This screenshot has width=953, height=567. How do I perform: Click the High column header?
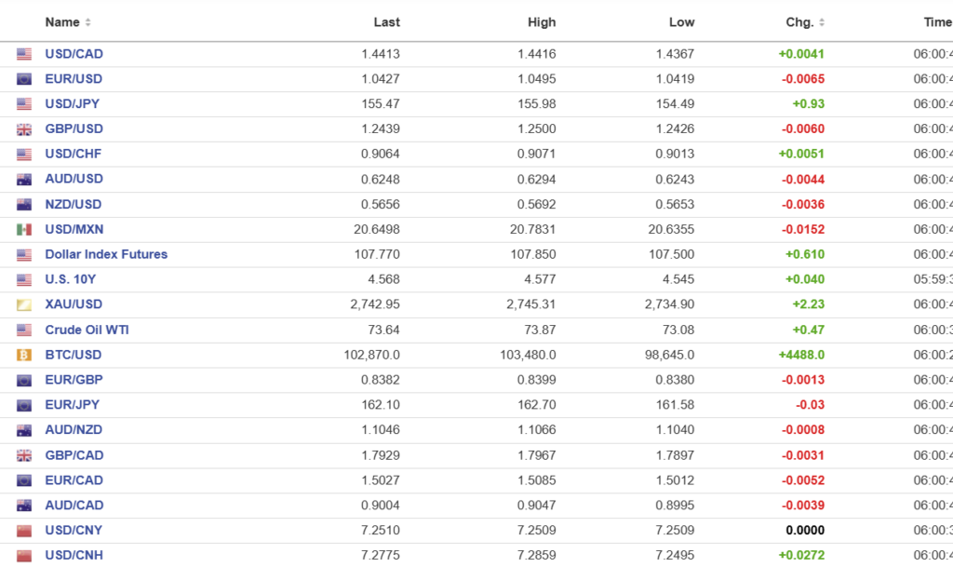tap(541, 22)
